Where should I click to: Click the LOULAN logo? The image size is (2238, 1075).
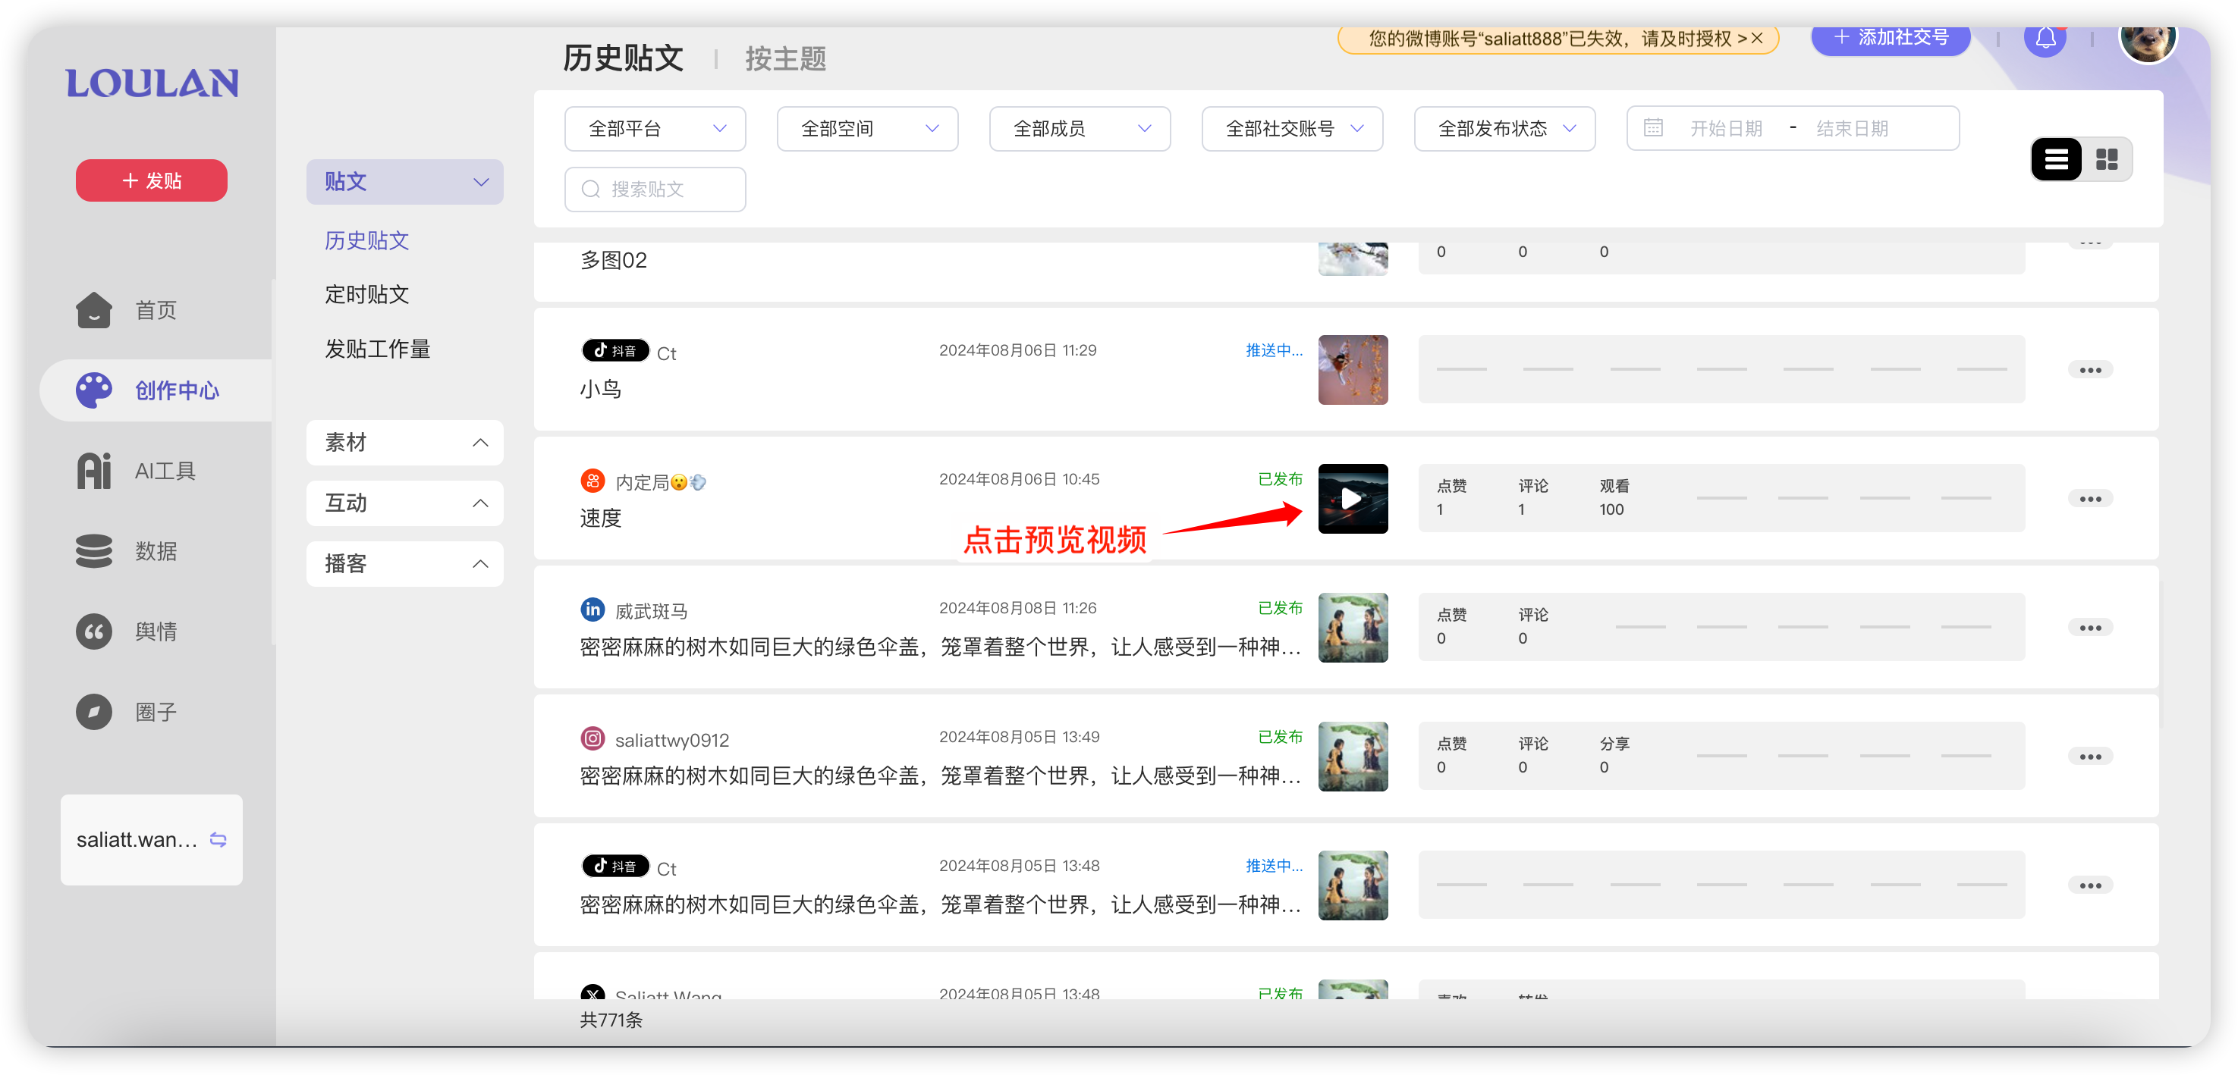pyautogui.click(x=152, y=83)
